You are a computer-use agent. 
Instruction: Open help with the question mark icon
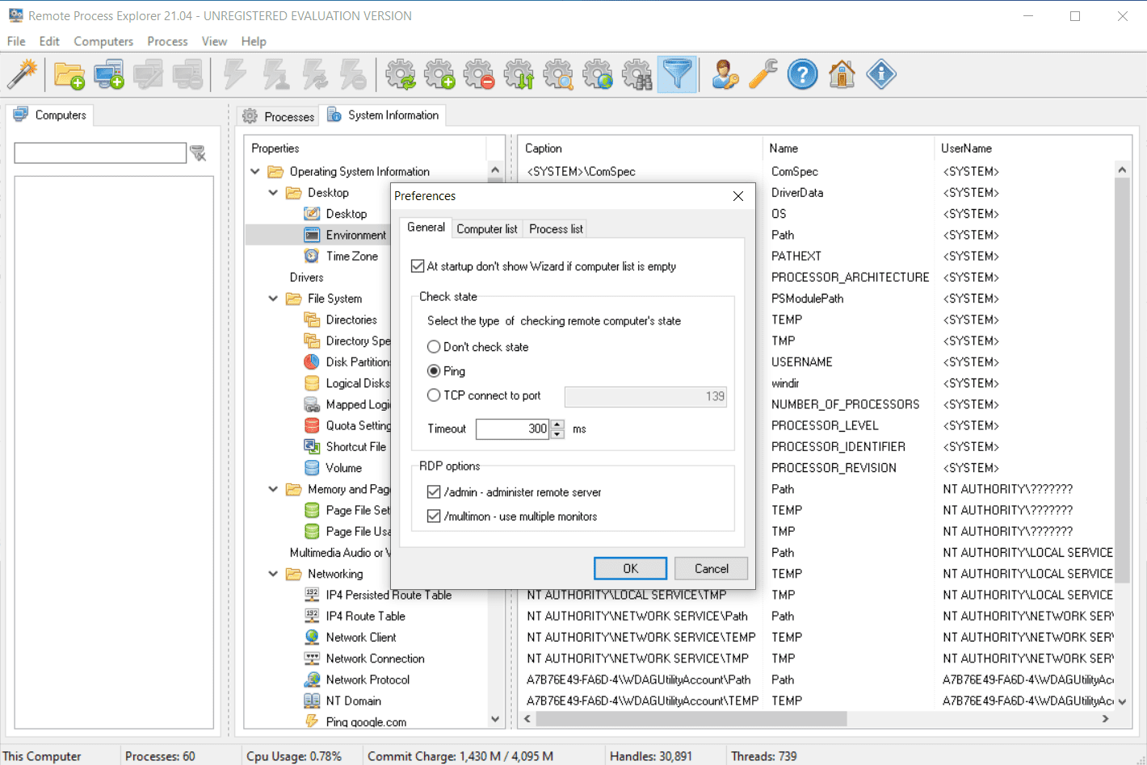point(803,74)
